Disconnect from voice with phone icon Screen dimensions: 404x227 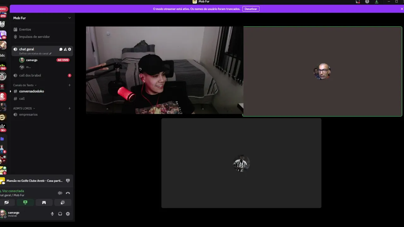68,193
